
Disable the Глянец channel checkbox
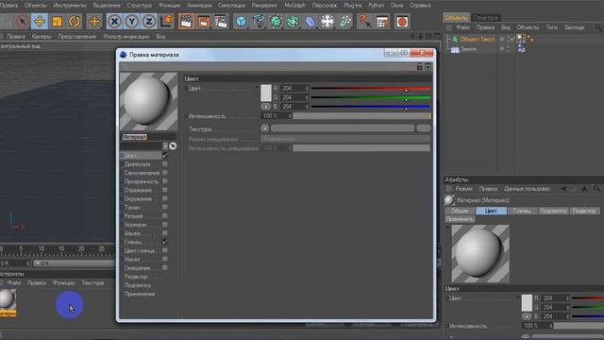165,242
